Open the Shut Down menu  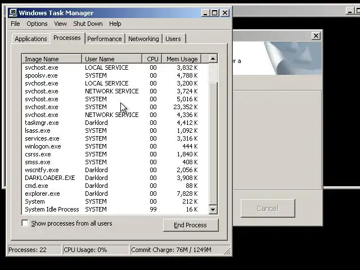tap(88, 24)
